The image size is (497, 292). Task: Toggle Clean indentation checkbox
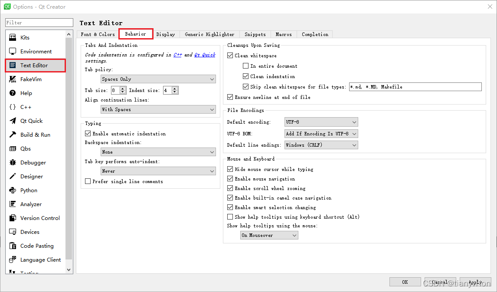tap(245, 76)
